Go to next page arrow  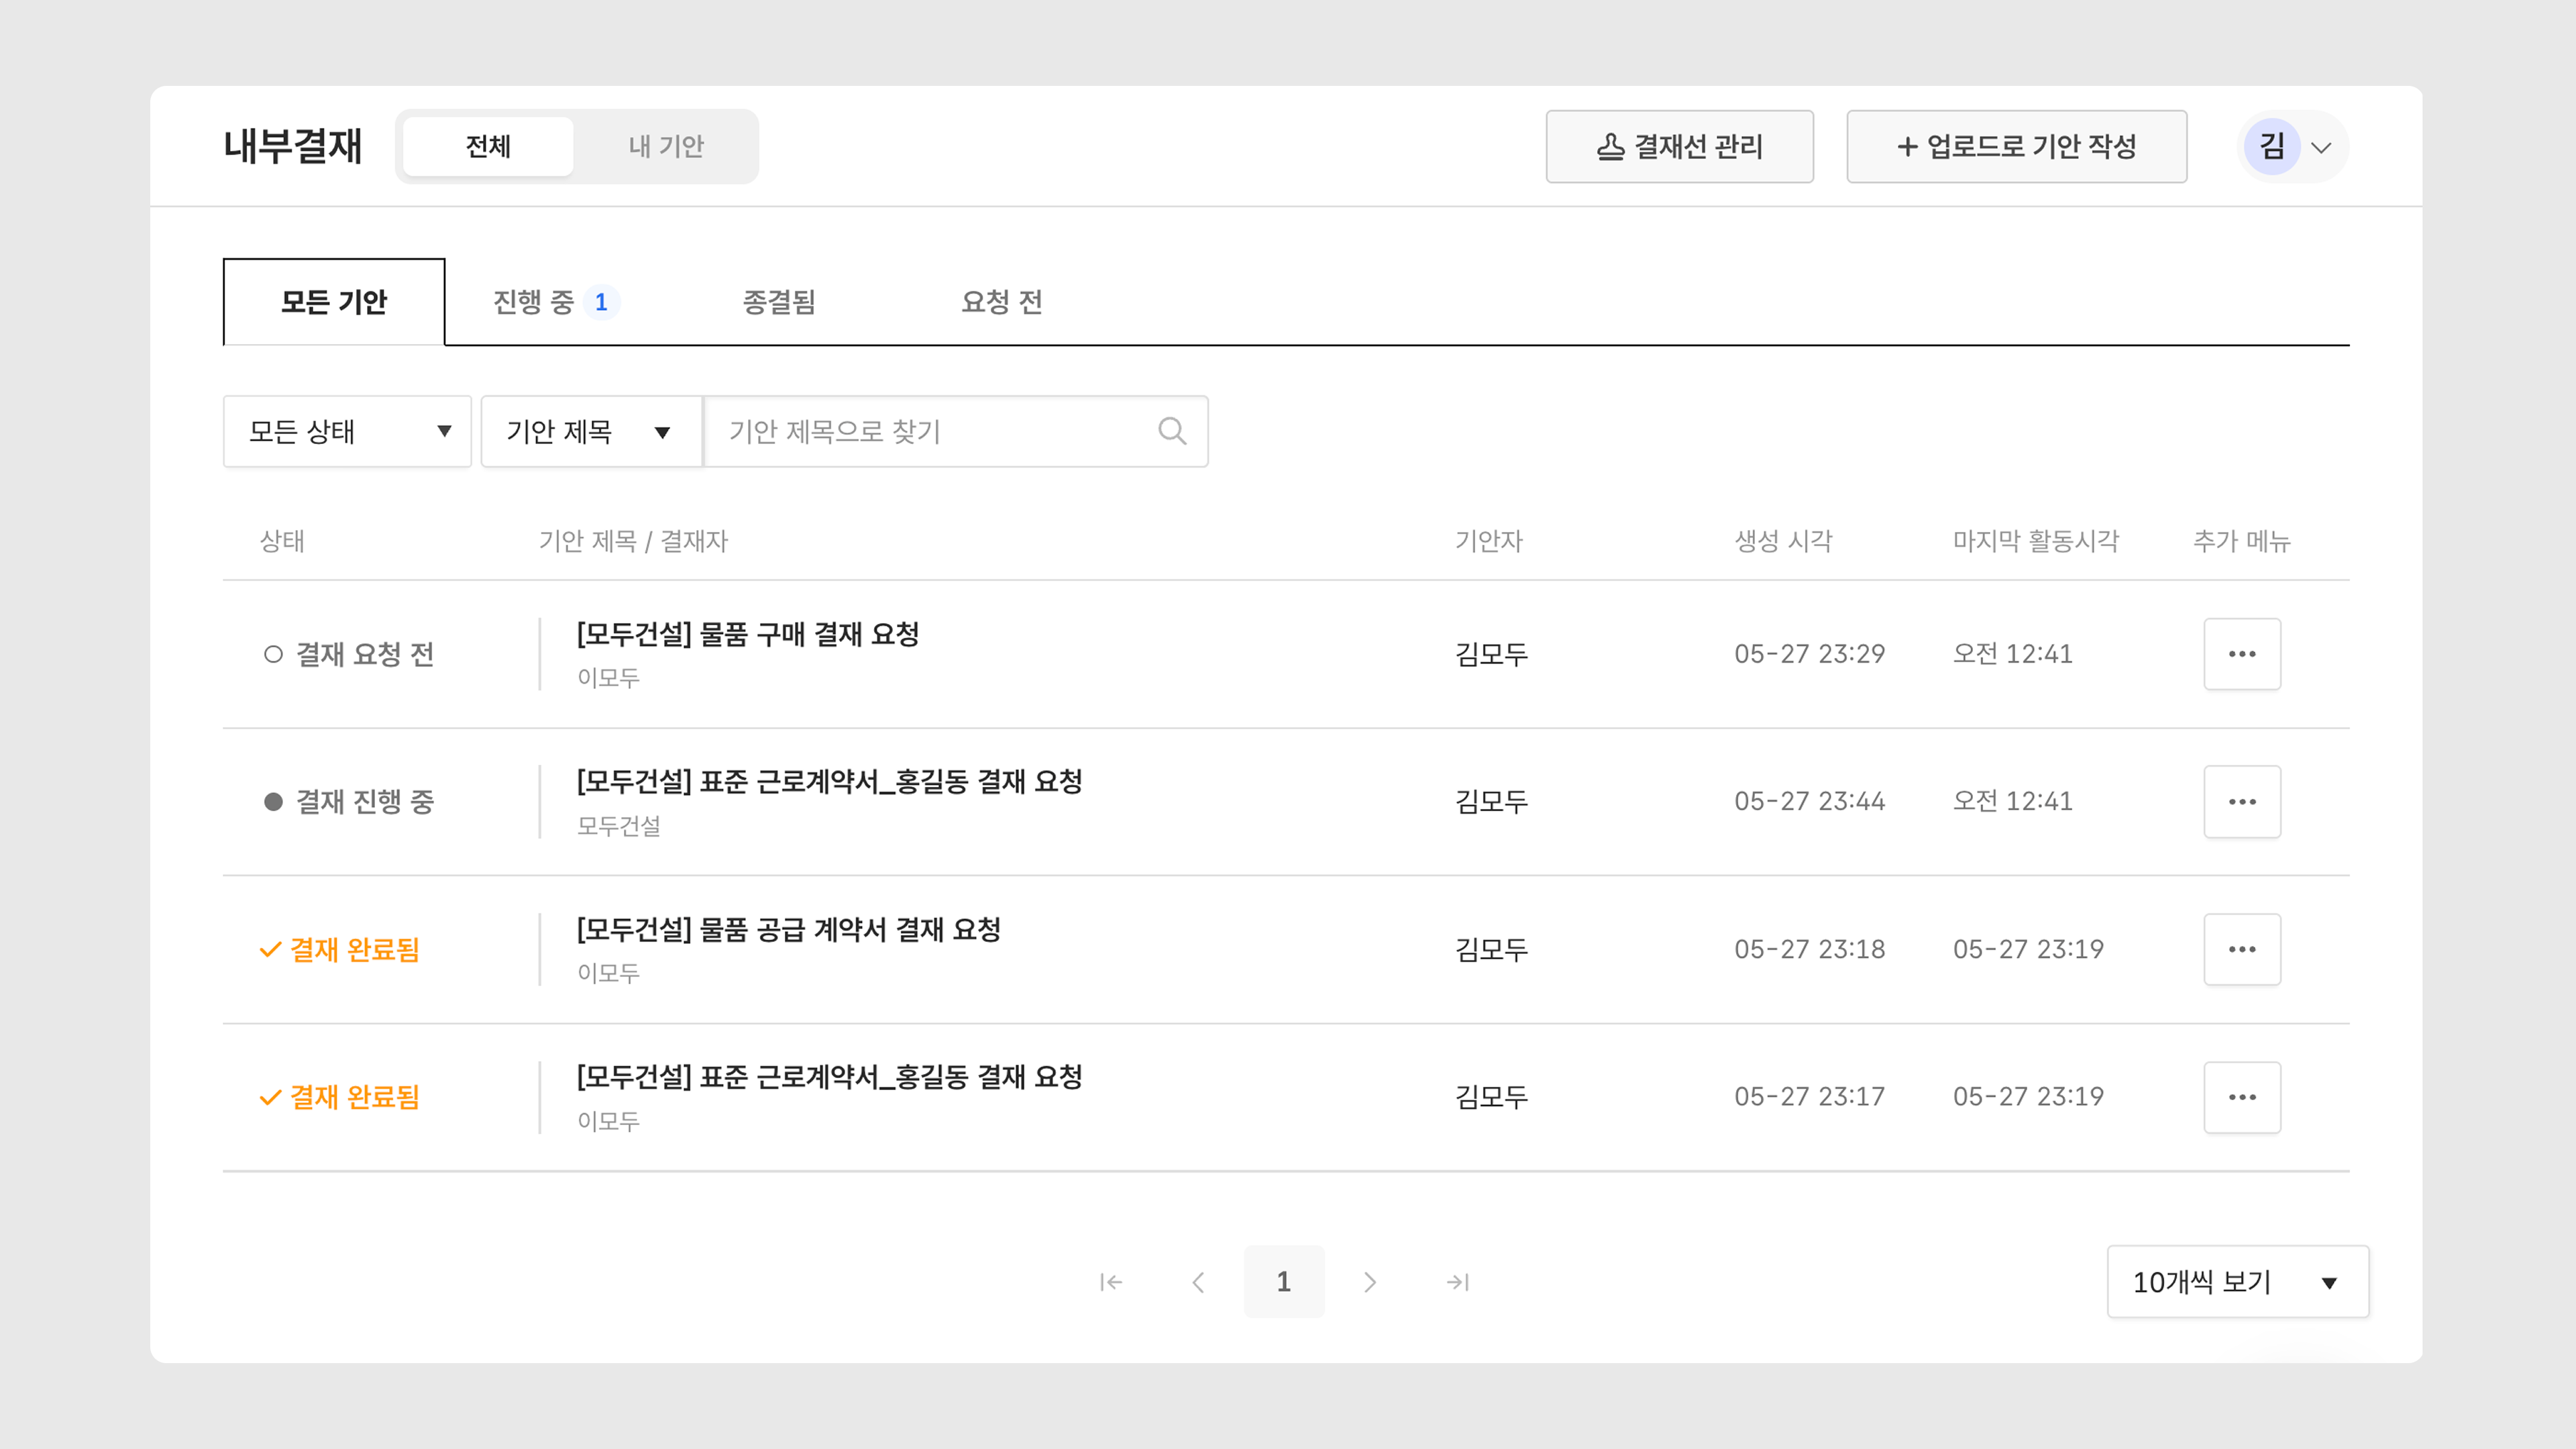1370,1282
